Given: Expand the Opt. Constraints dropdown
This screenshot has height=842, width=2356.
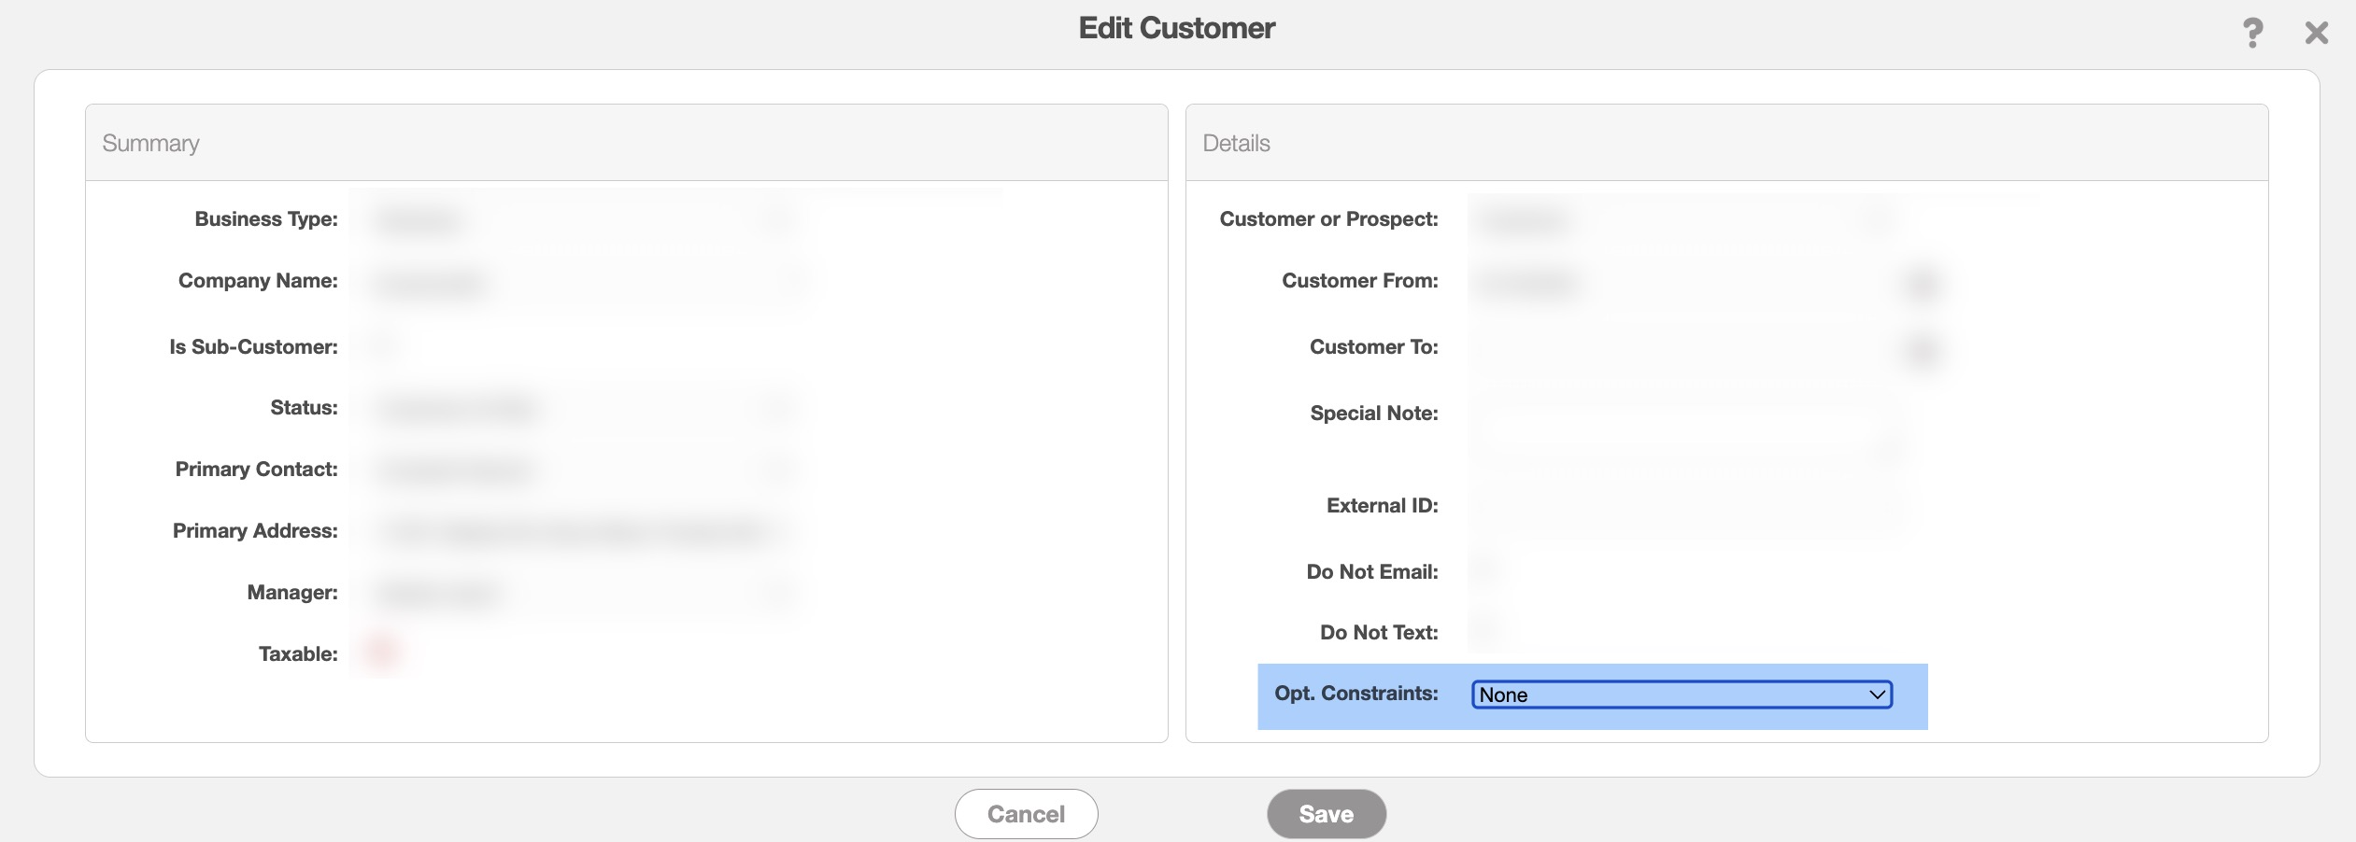Looking at the screenshot, I should pyautogui.click(x=1681, y=695).
